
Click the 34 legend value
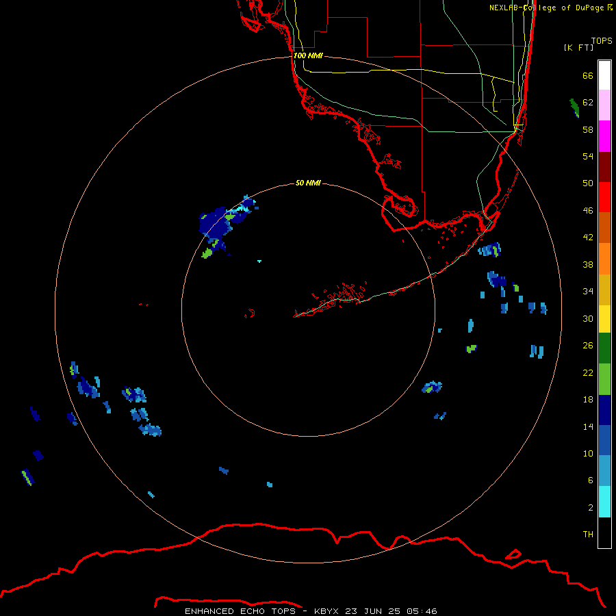[x=588, y=291]
